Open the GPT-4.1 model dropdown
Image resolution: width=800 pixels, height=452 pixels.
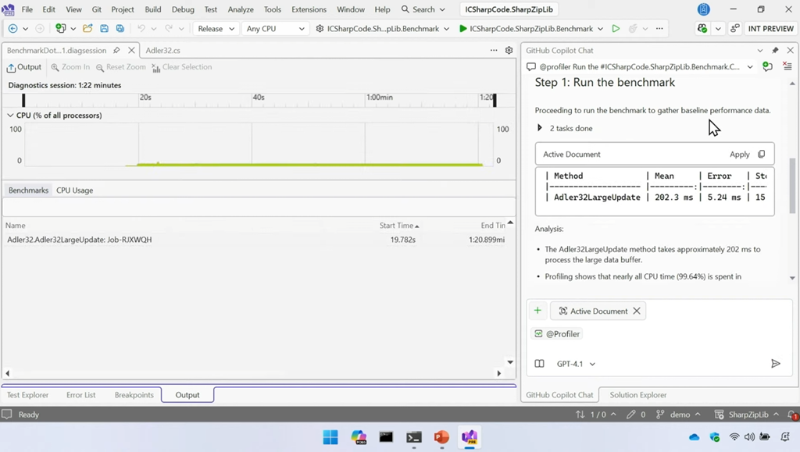point(576,364)
